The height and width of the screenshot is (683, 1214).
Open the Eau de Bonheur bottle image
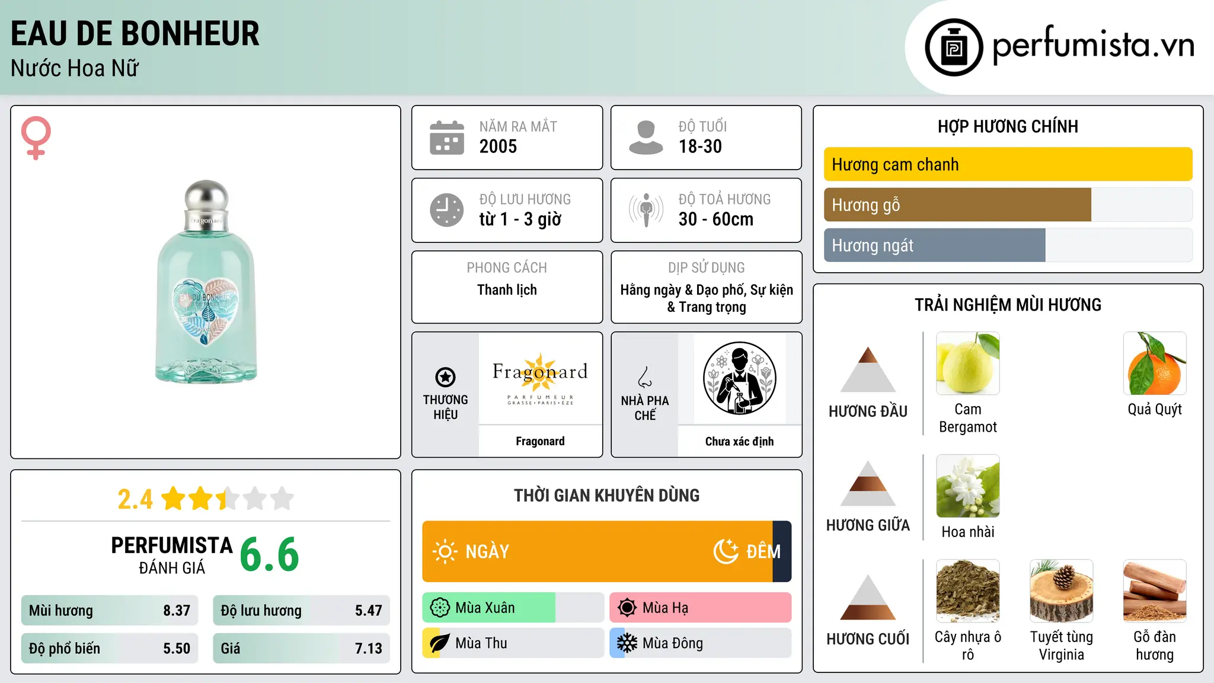click(206, 282)
